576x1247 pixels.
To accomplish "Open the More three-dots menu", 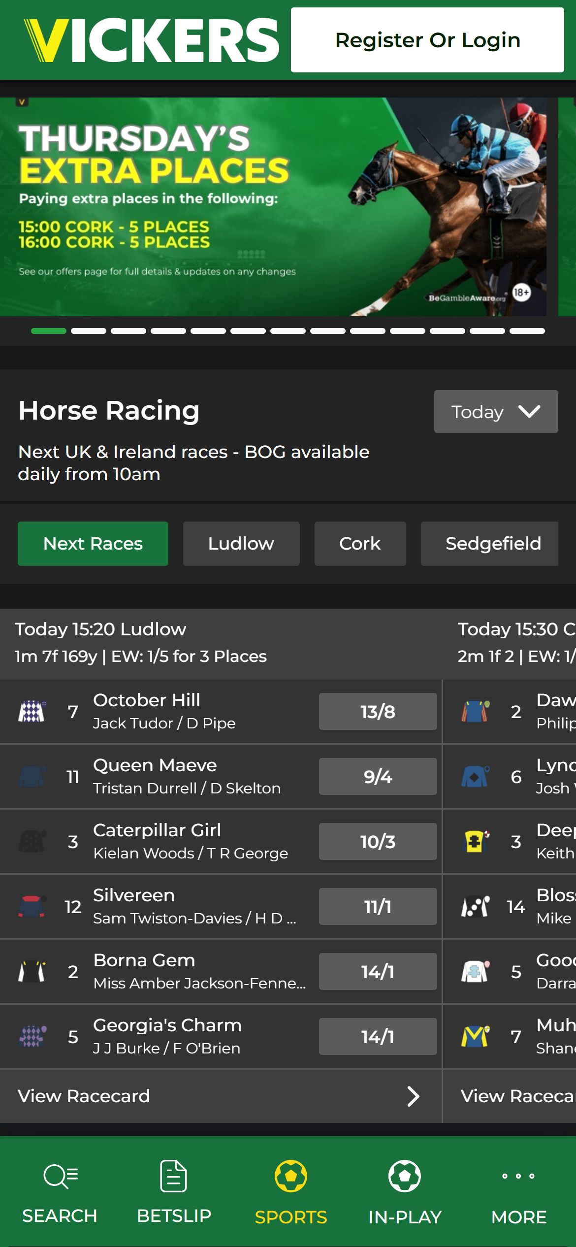I will (x=518, y=1176).
